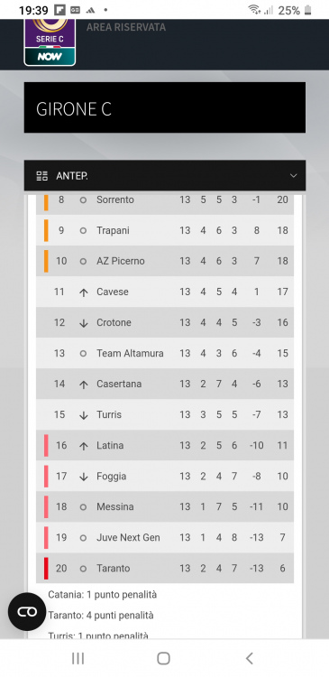Open the floating chat bubble icon
Screen dimensions: 329x677
pyautogui.click(x=27, y=612)
